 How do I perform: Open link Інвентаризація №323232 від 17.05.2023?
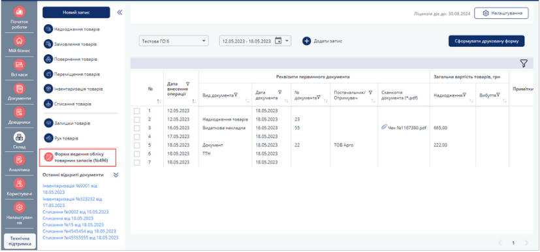click(72, 202)
